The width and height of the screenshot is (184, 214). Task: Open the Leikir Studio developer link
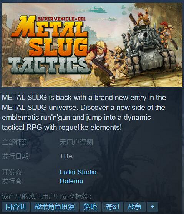tap(78, 172)
